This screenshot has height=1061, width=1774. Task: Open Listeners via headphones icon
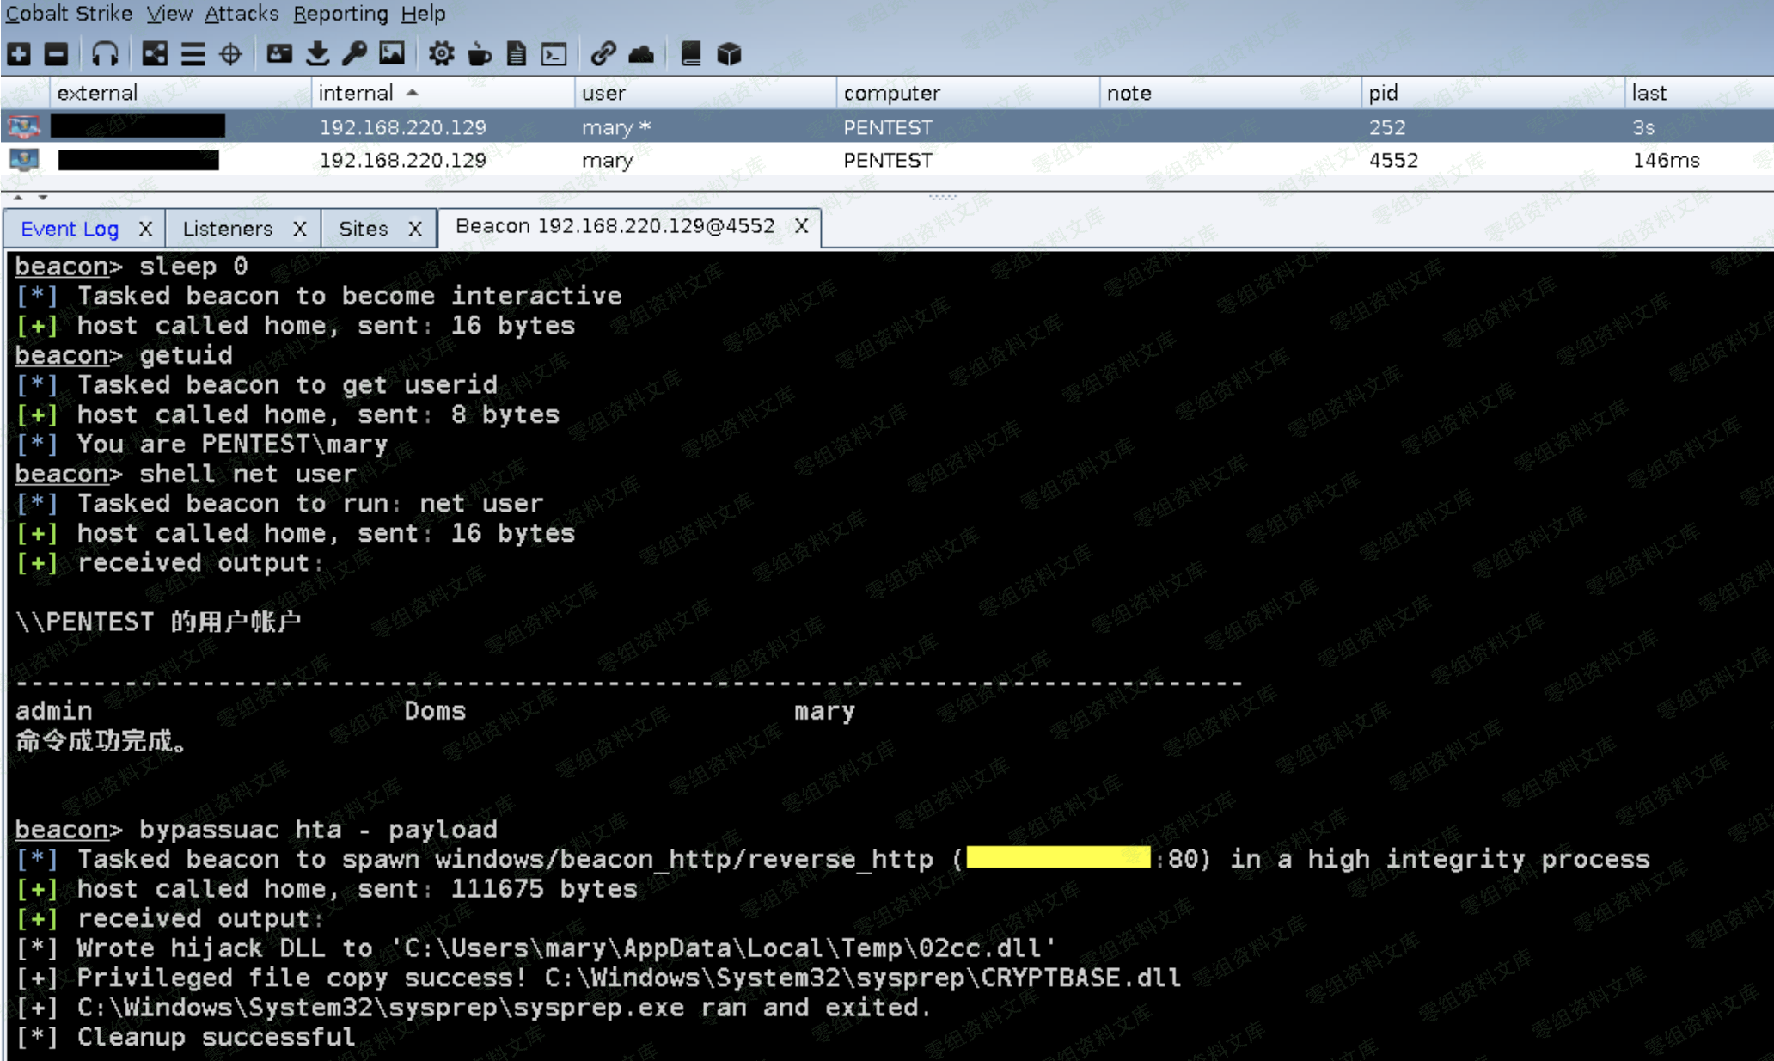point(105,54)
